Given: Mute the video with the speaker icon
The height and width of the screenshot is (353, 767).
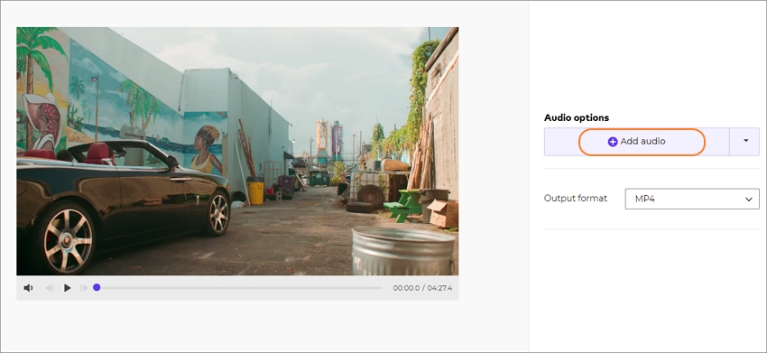Looking at the screenshot, I should [28, 288].
